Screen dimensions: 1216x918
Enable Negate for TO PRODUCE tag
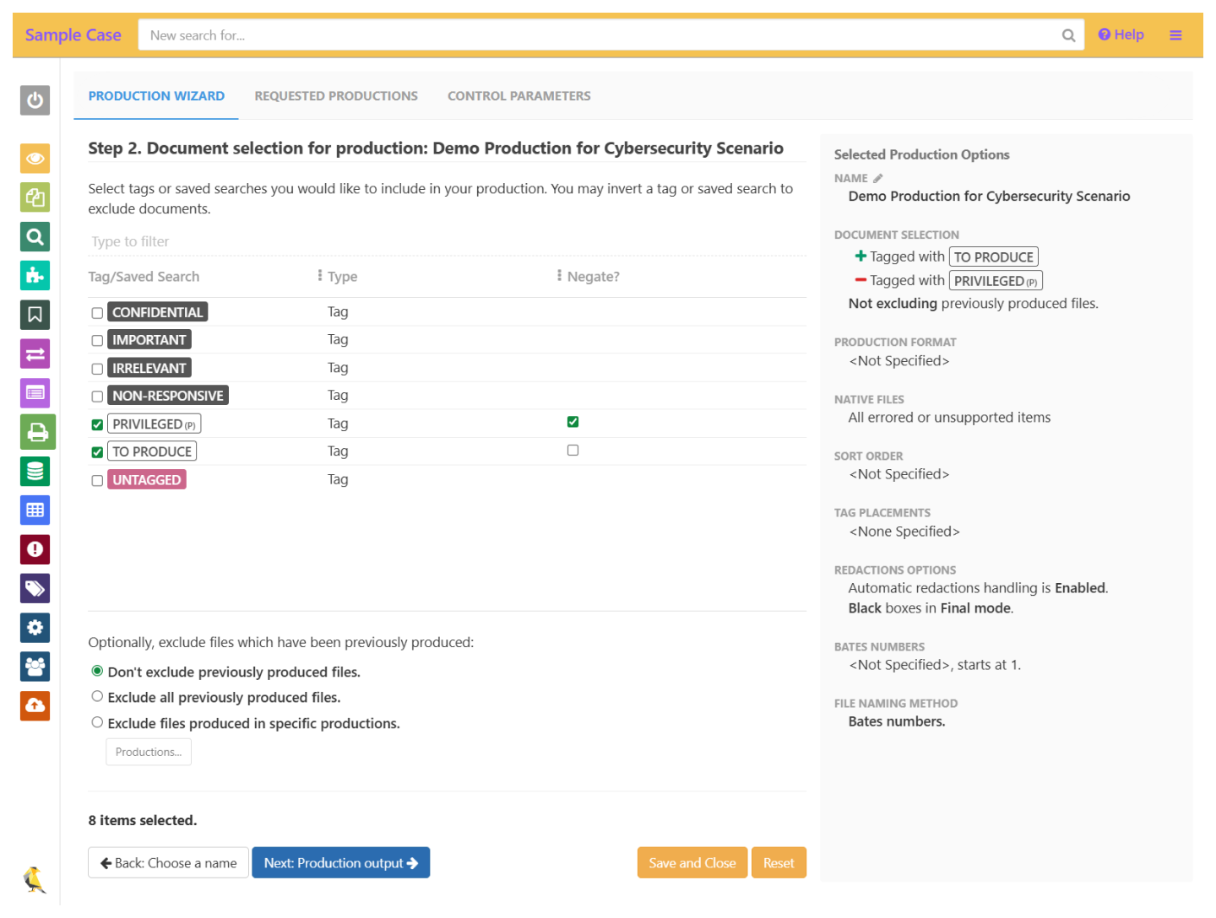(x=573, y=451)
